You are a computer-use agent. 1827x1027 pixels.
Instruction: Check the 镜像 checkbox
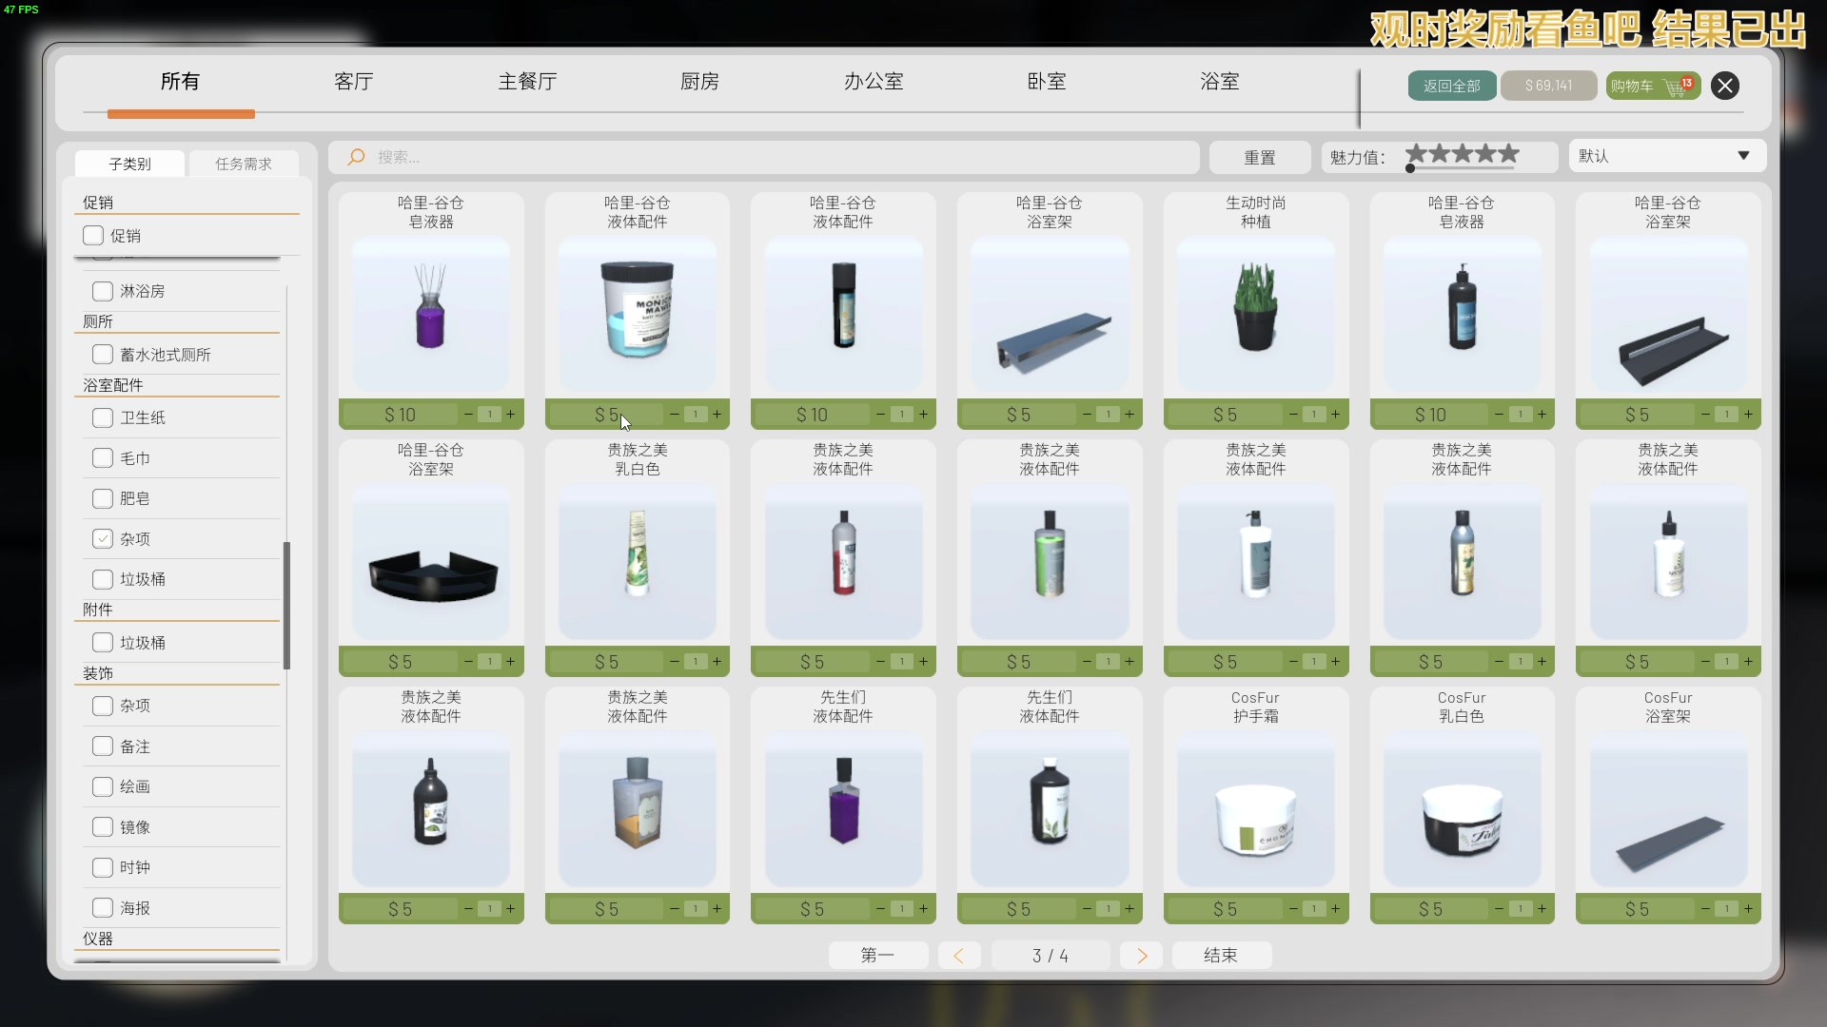pyautogui.click(x=103, y=826)
